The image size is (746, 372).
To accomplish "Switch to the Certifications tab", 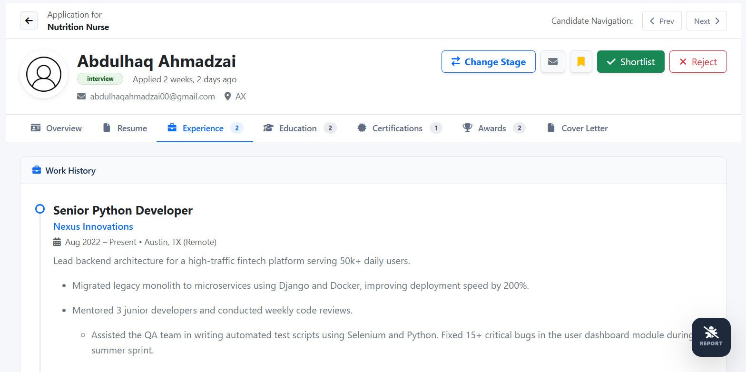I will [399, 128].
